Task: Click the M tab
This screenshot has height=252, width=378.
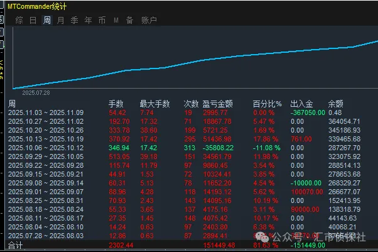Action: tap(116, 20)
